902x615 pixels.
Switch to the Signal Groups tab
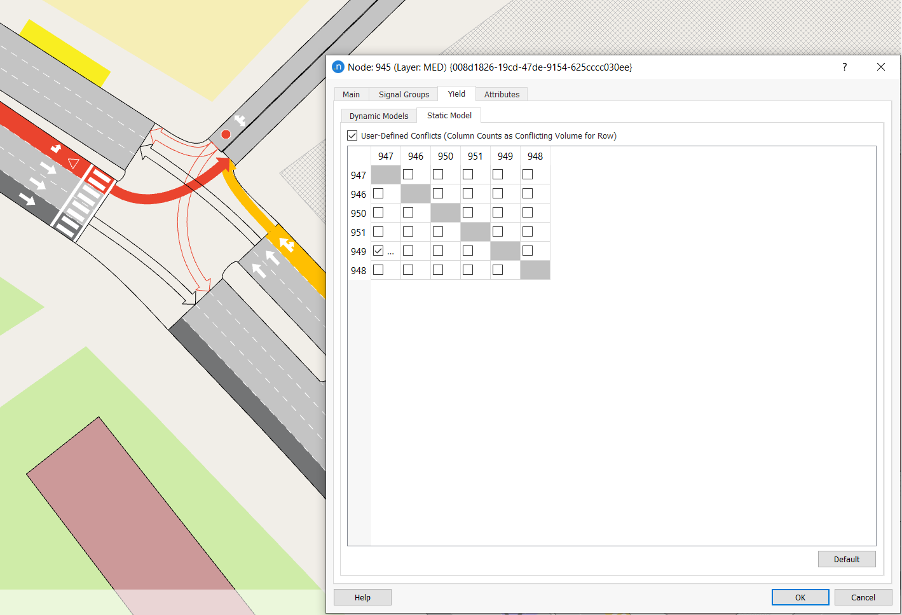(x=404, y=94)
